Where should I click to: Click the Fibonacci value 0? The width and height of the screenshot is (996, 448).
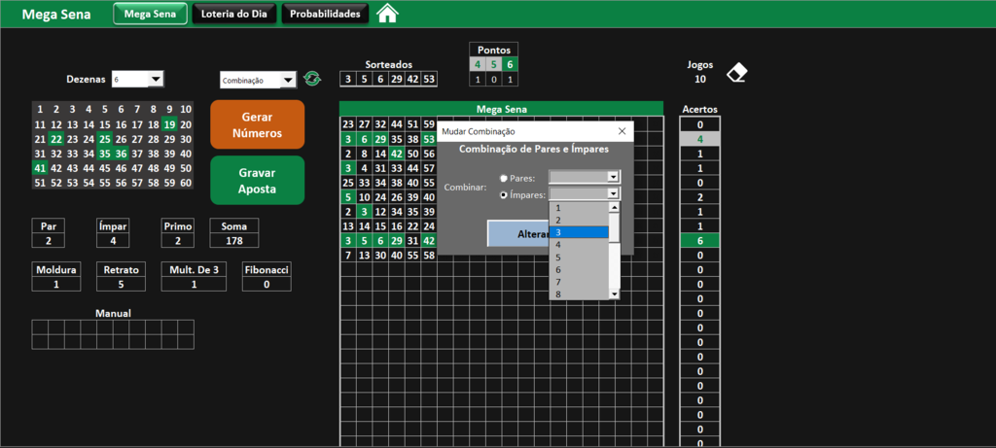click(x=267, y=285)
